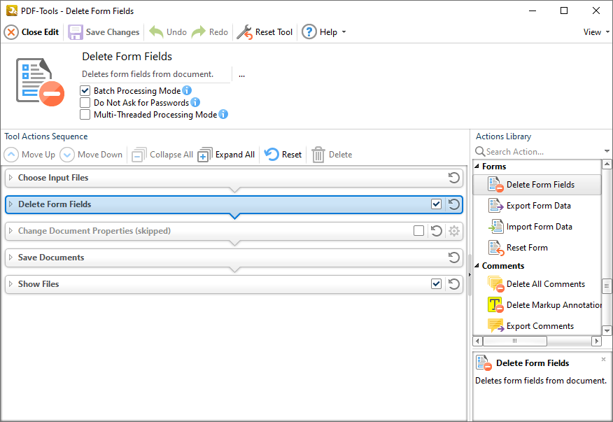Select Delete Markup Annotations action
Screen dimensions: 613x422
pos(537,305)
